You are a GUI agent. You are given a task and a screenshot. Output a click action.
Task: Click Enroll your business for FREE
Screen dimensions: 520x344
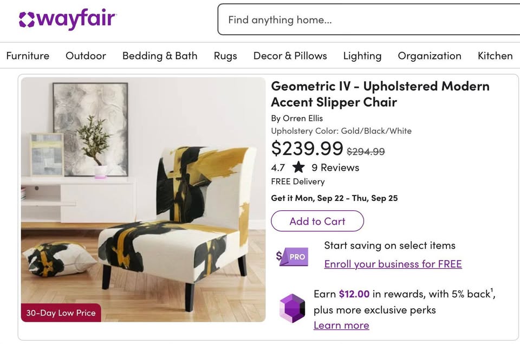point(393,264)
